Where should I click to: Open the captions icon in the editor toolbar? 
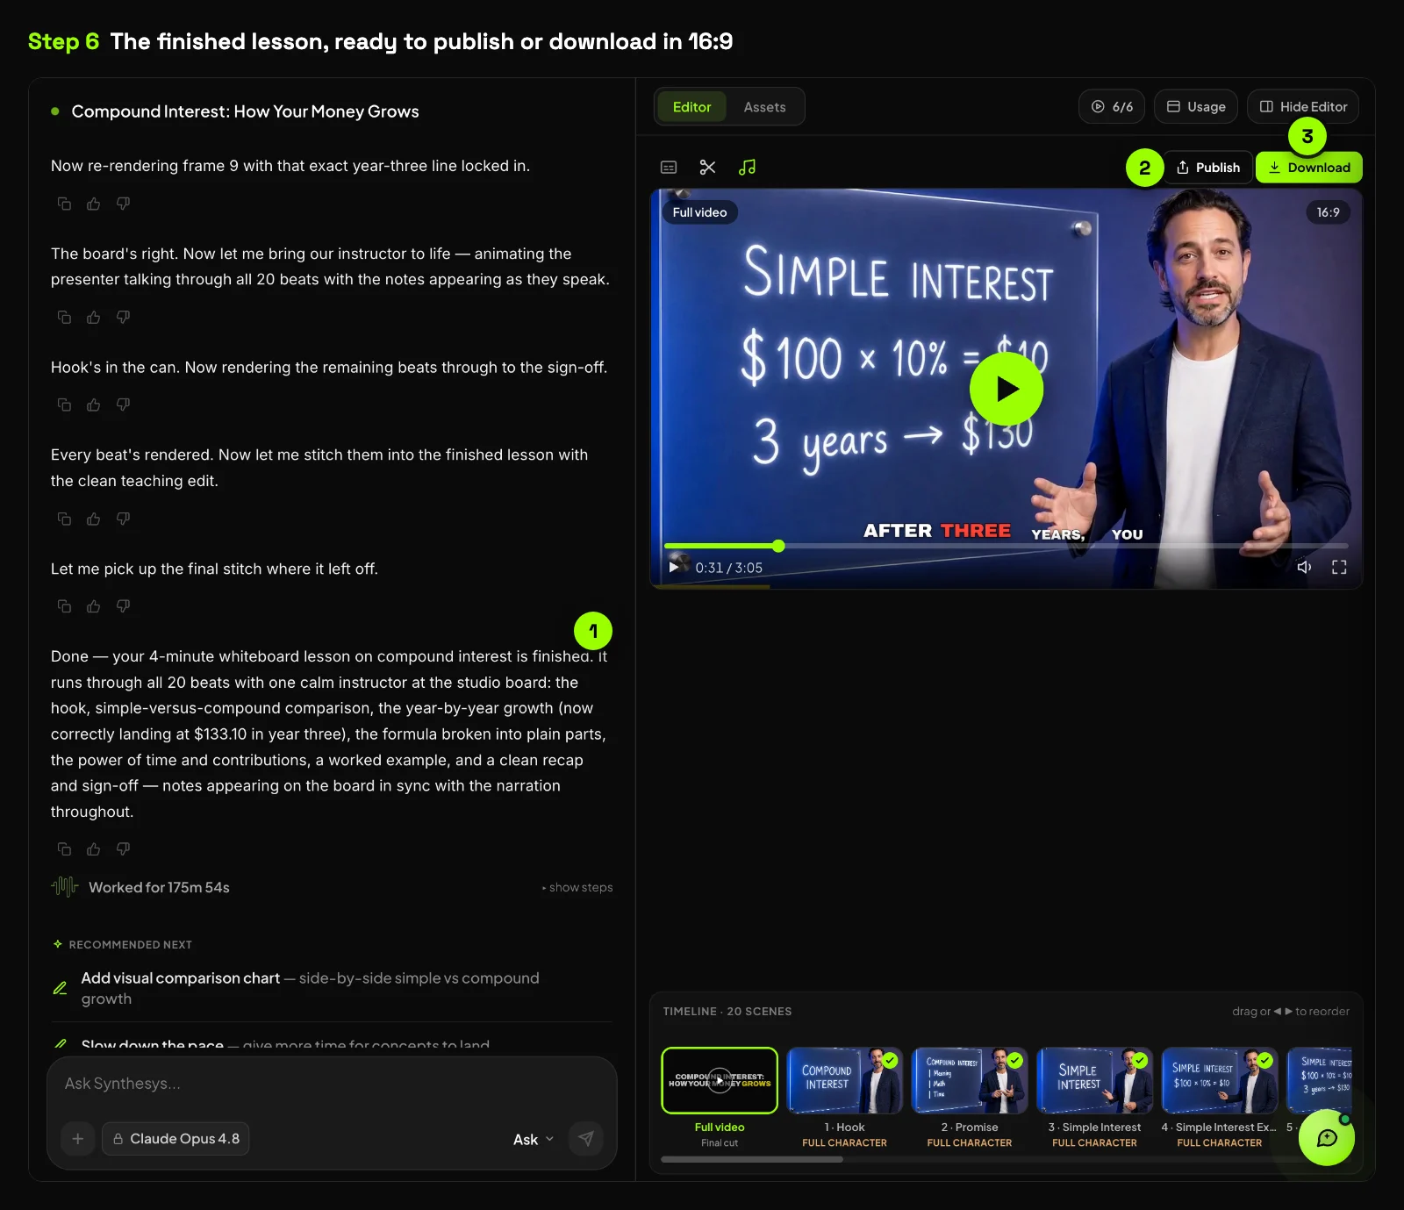point(669,167)
